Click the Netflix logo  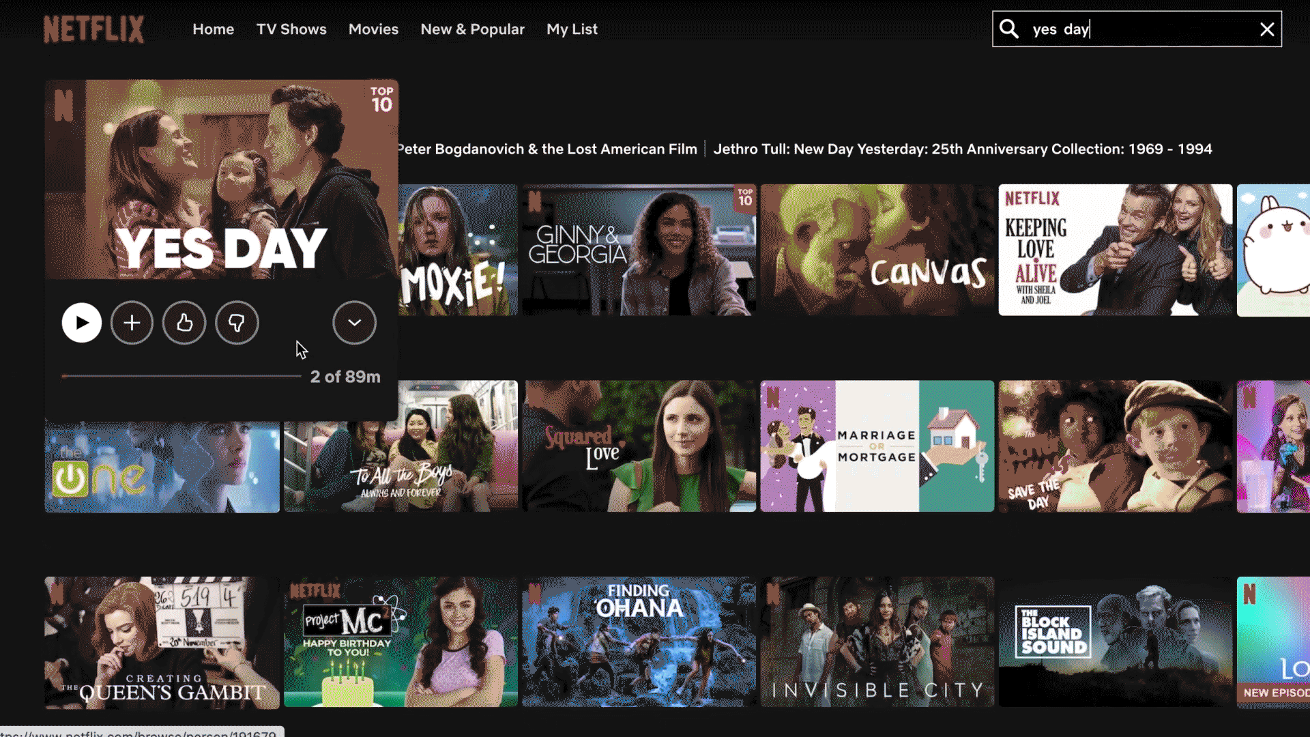(93, 29)
